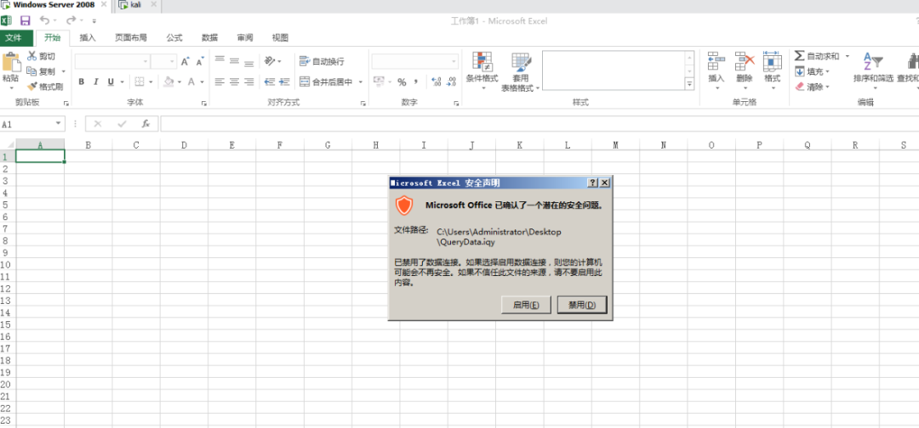Click the Save icon in quick access toolbar
This screenshot has width=919, height=428.
(x=26, y=20)
